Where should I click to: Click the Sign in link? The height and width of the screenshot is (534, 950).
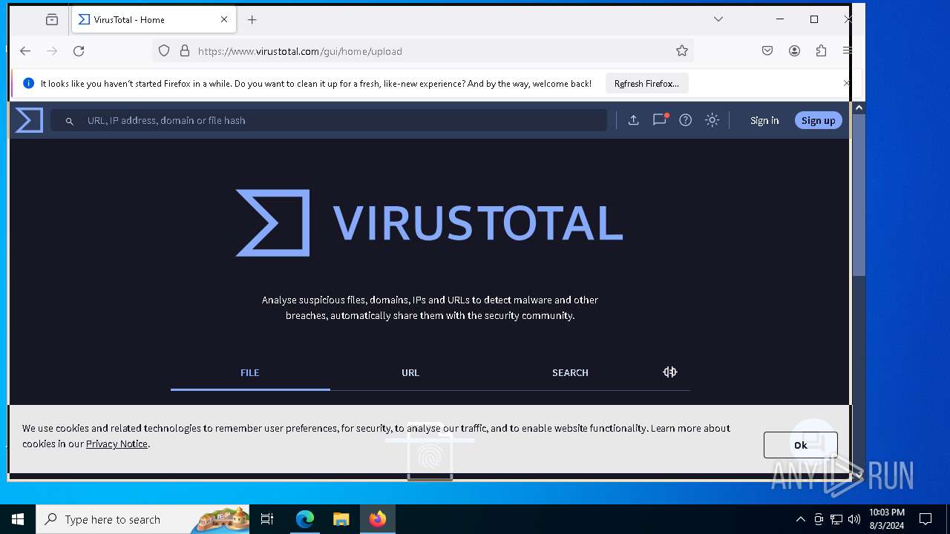point(764,120)
